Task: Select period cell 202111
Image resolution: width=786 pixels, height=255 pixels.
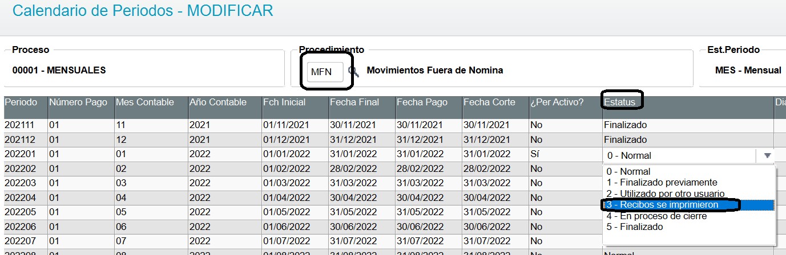Action: coord(26,125)
